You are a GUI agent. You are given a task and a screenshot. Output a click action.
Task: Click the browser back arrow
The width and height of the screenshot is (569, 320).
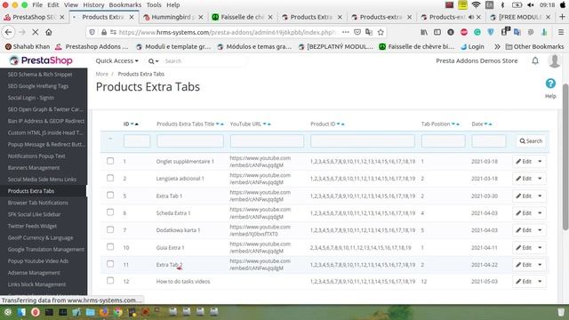[x=8, y=32]
